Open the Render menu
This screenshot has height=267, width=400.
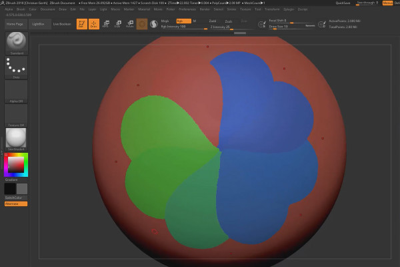pos(205,9)
